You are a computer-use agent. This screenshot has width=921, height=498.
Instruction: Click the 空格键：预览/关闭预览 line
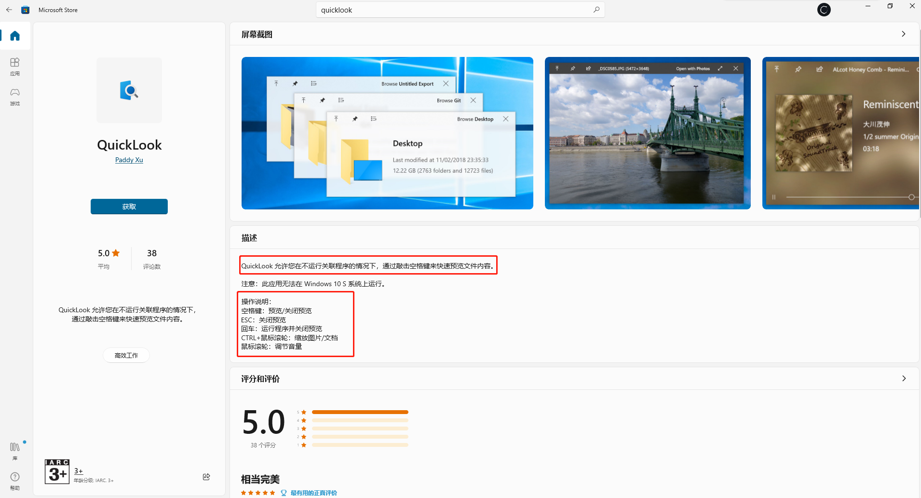tap(277, 311)
